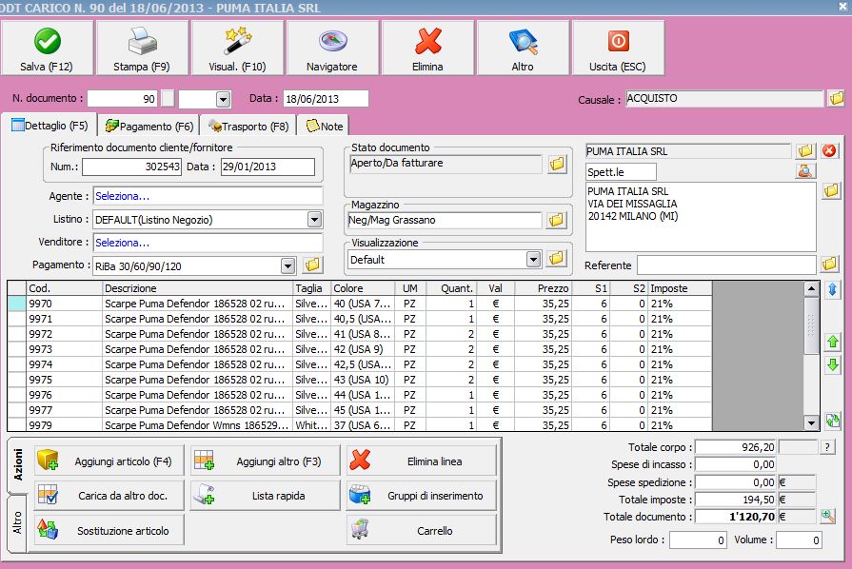This screenshot has height=569, width=852.
Task: Exit via Uscita (ESC) button
Action: (x=618, y=48)
